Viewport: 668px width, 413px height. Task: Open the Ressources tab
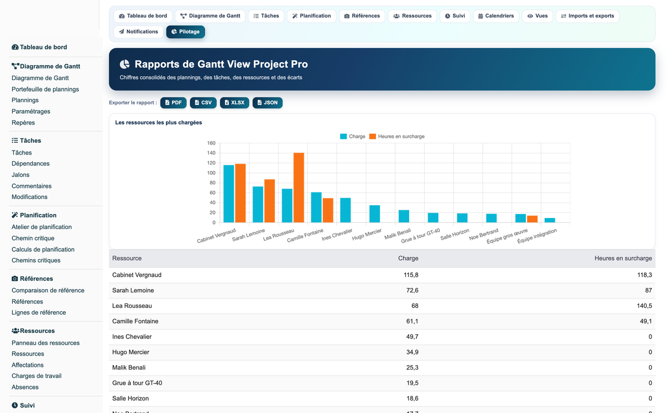[412, 16]
